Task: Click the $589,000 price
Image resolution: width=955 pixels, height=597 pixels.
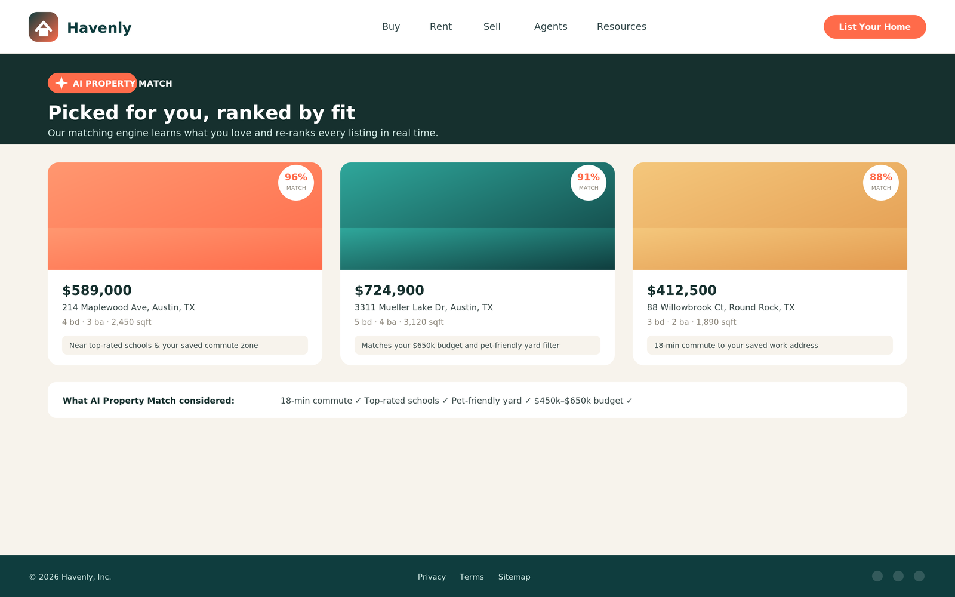Action: pos(97,290)
